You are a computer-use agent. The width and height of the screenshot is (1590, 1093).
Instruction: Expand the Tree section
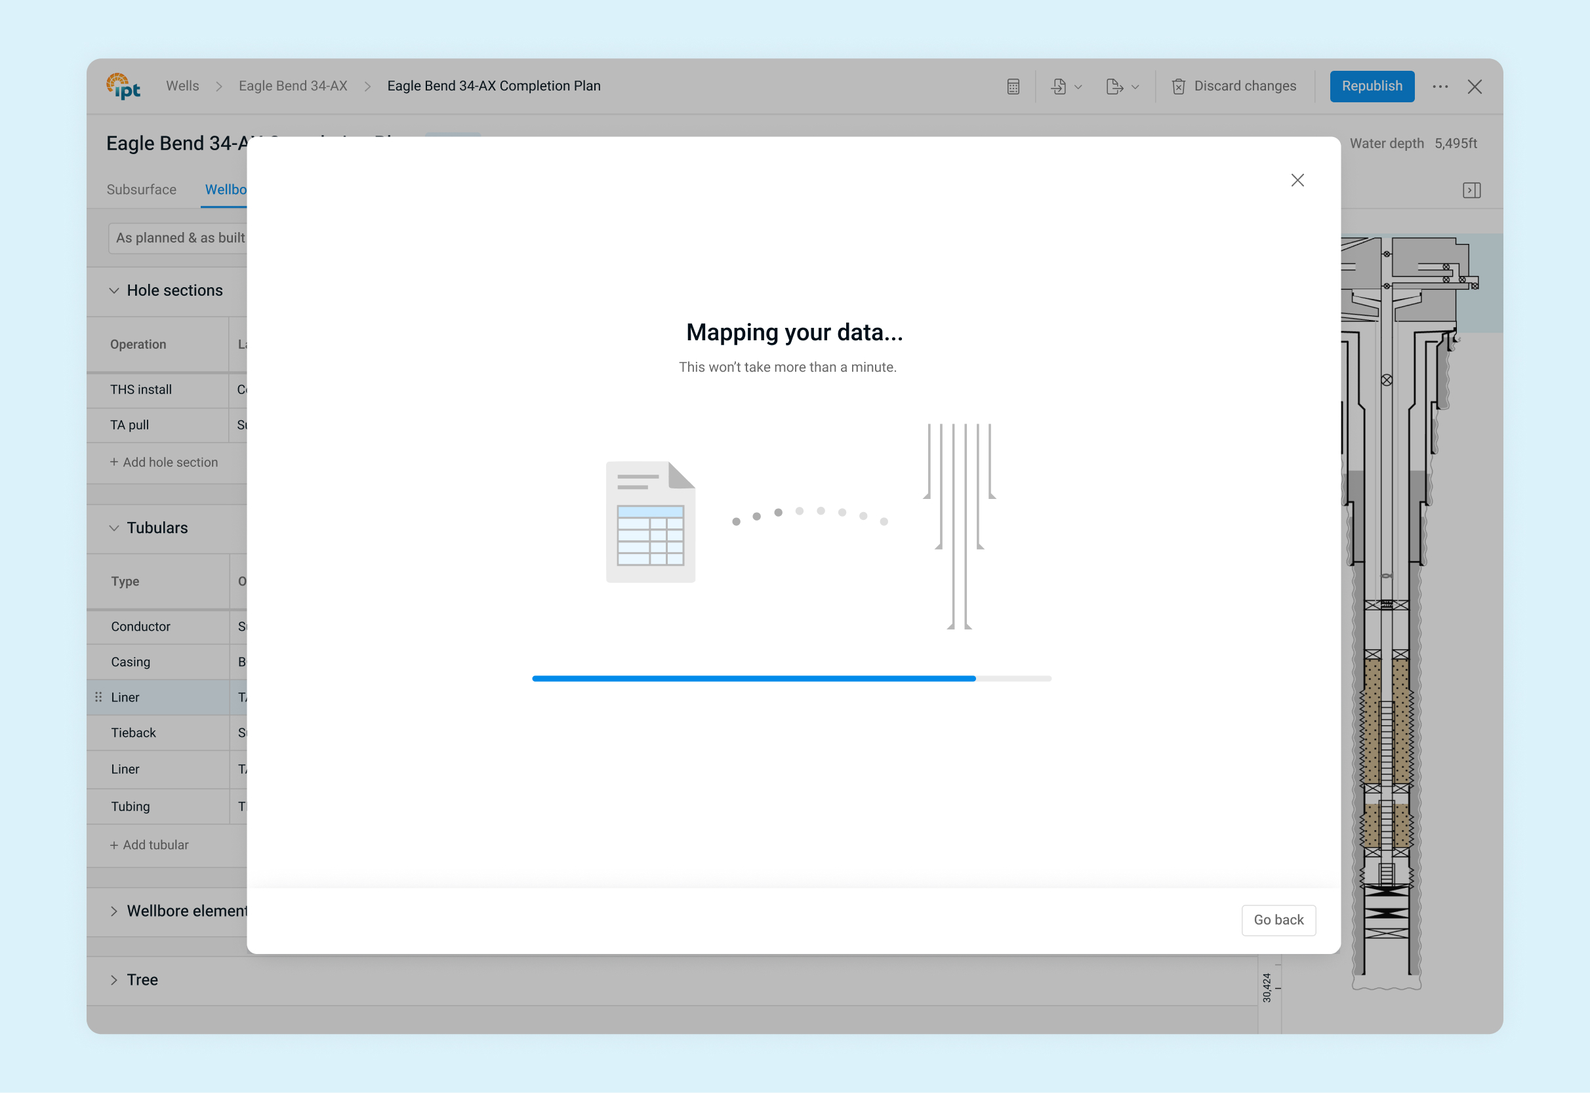point(114,980)
